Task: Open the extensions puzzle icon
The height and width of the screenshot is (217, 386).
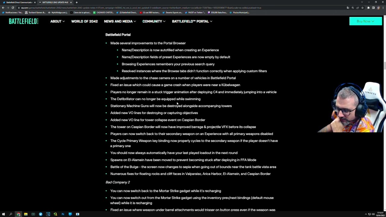Action: click(368, 8)
